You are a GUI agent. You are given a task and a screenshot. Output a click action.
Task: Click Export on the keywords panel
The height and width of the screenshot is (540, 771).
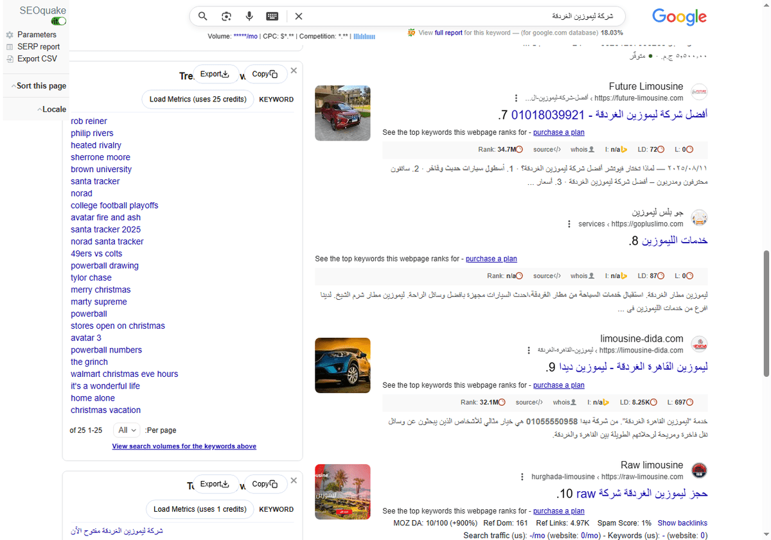[217, 74]
